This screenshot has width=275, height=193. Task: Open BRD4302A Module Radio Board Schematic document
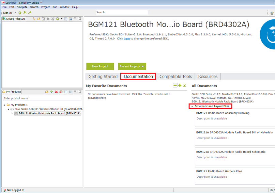[x=231, y=152]
